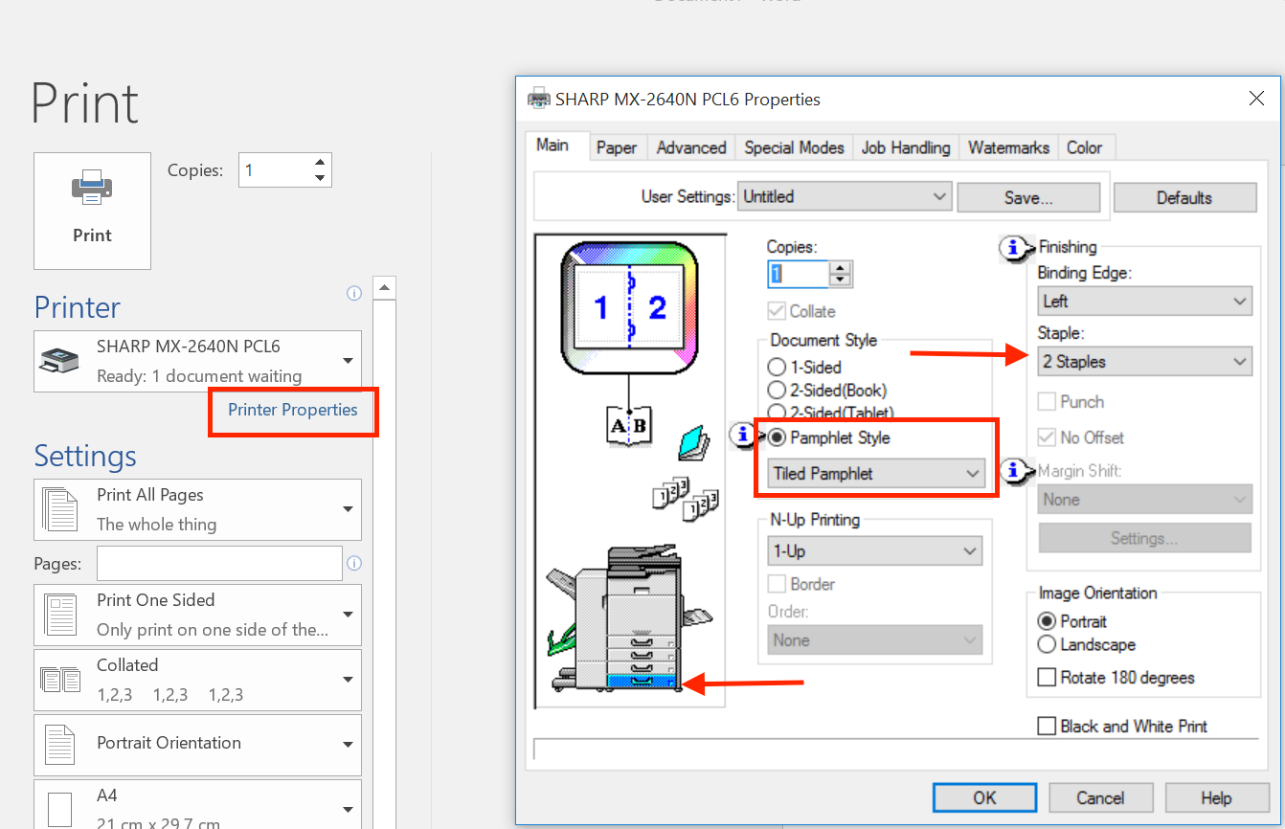1285x829 pixels.
Task: Click the info icon above the Printer section
Action: point(353,293)
